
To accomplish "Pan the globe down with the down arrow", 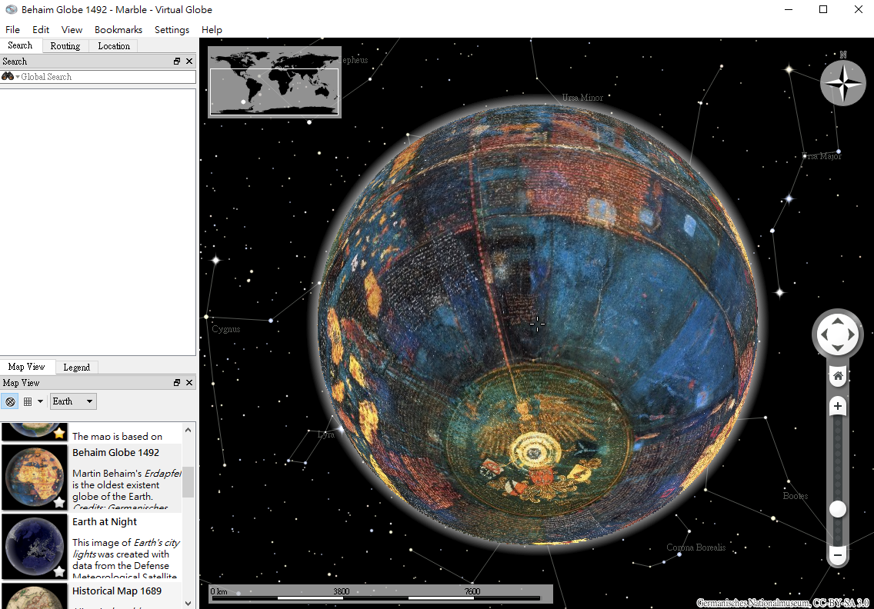I will 838,348.
